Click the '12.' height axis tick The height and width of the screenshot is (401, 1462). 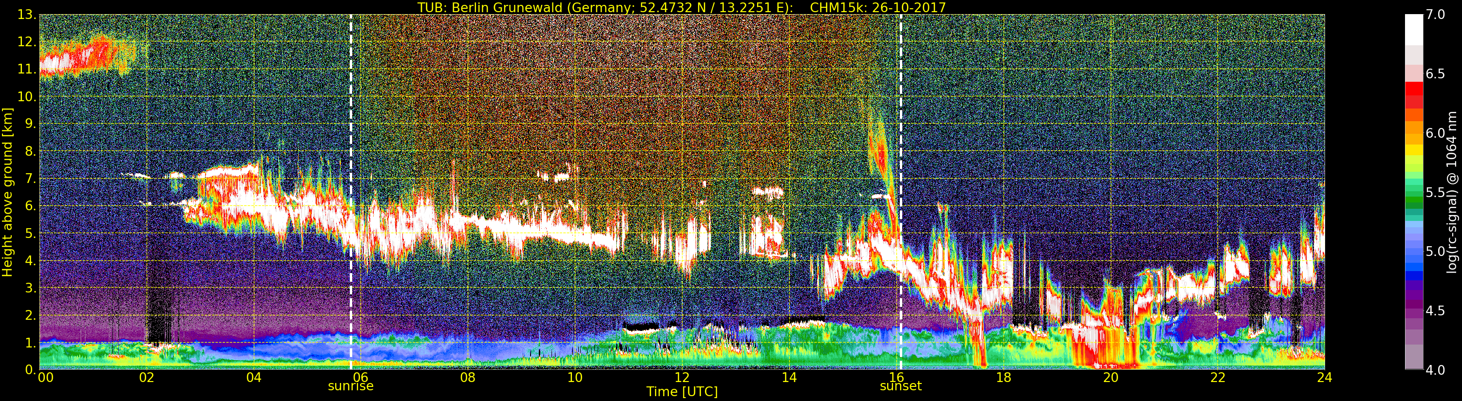27,42
